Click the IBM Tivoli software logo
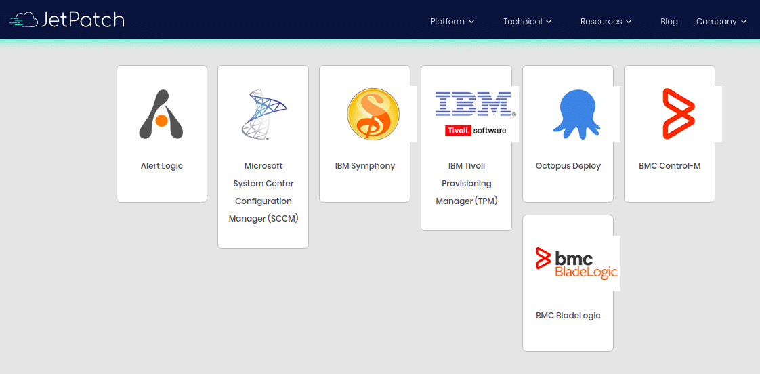Viewport: 760px width, 374px height. (475, 114)
